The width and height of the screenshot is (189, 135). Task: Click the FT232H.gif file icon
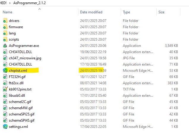point(5,77)
